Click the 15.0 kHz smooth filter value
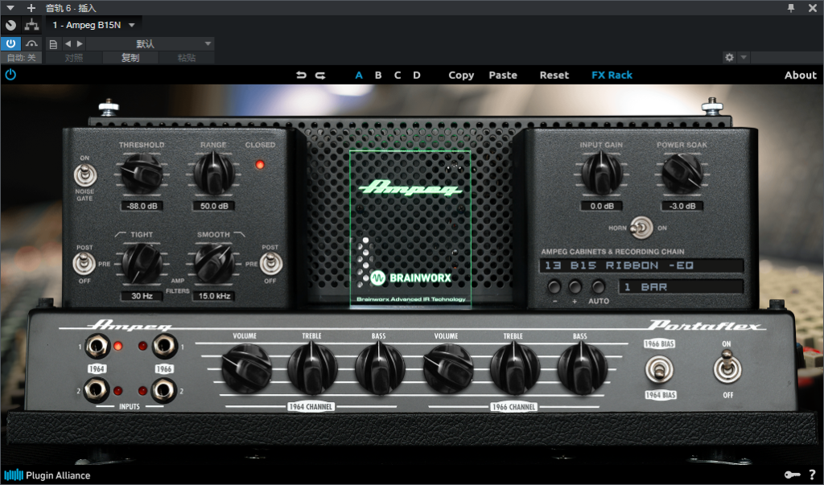Screen dimensions: 824x485 point(214,296)
